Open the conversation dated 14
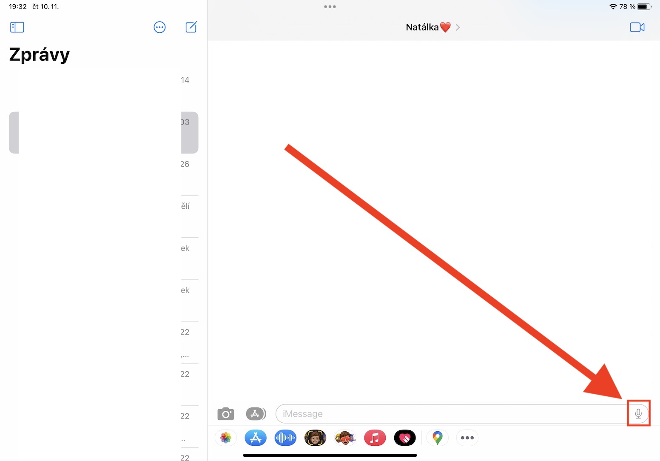Viewport: 660px width, 461px height. pyautogui.click(x=104, y=90)
